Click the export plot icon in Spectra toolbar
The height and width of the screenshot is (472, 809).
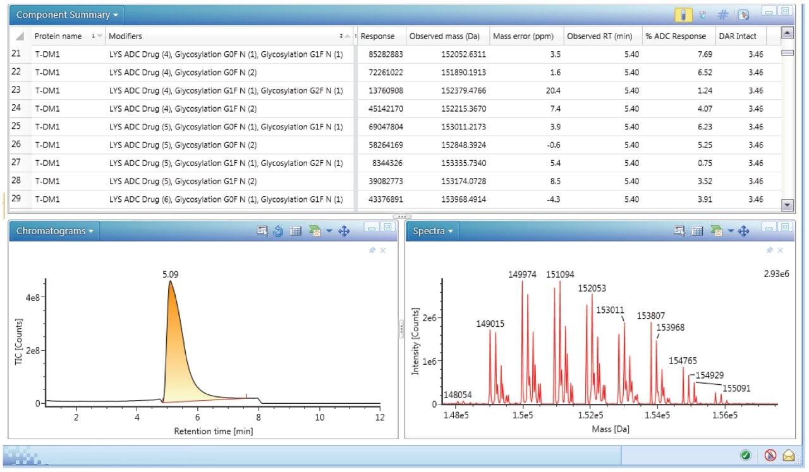(715, 231)
